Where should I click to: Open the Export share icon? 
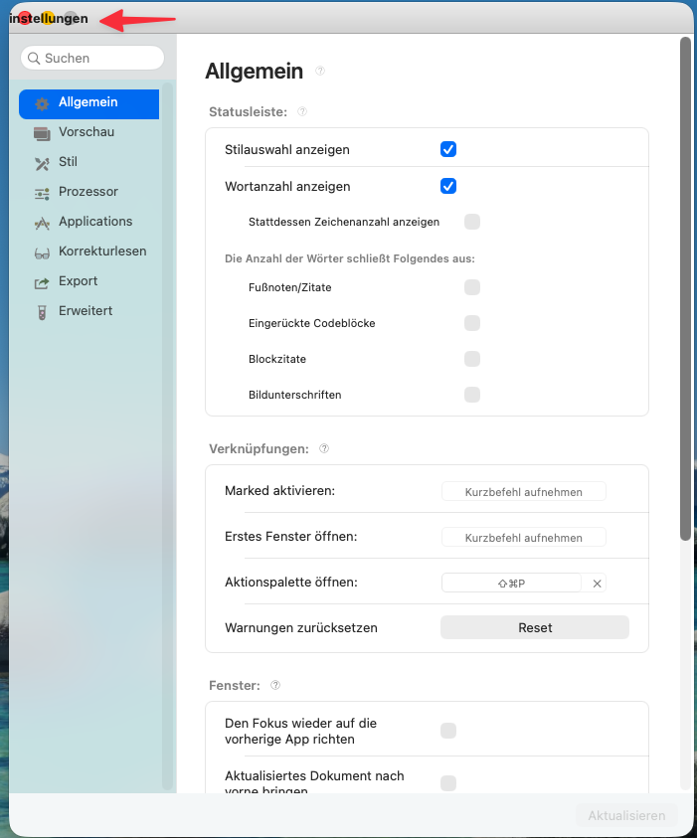pos(42,282)
